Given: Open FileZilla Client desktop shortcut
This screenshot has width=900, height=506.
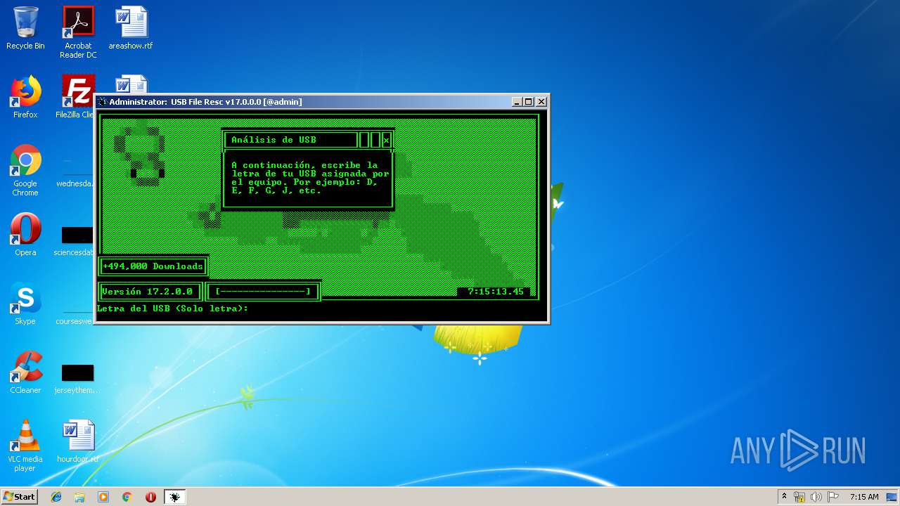Looking at the screenshot, I should coord(77,97).
